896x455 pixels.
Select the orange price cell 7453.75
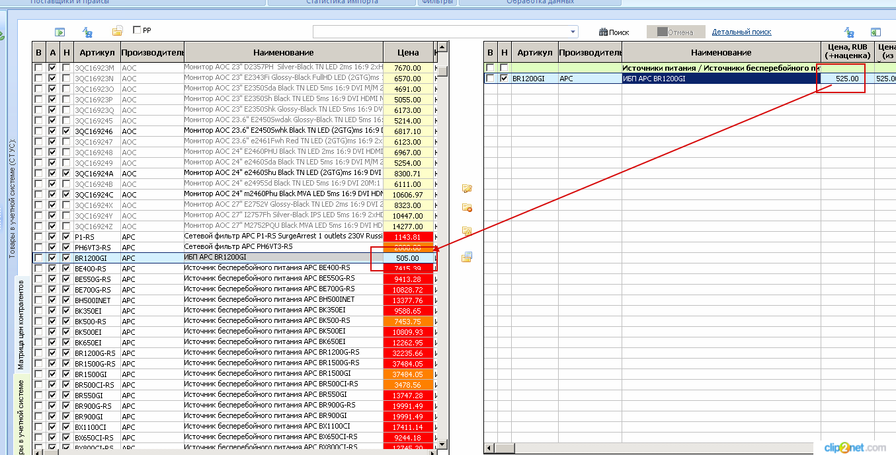click(x=408, y=322)
